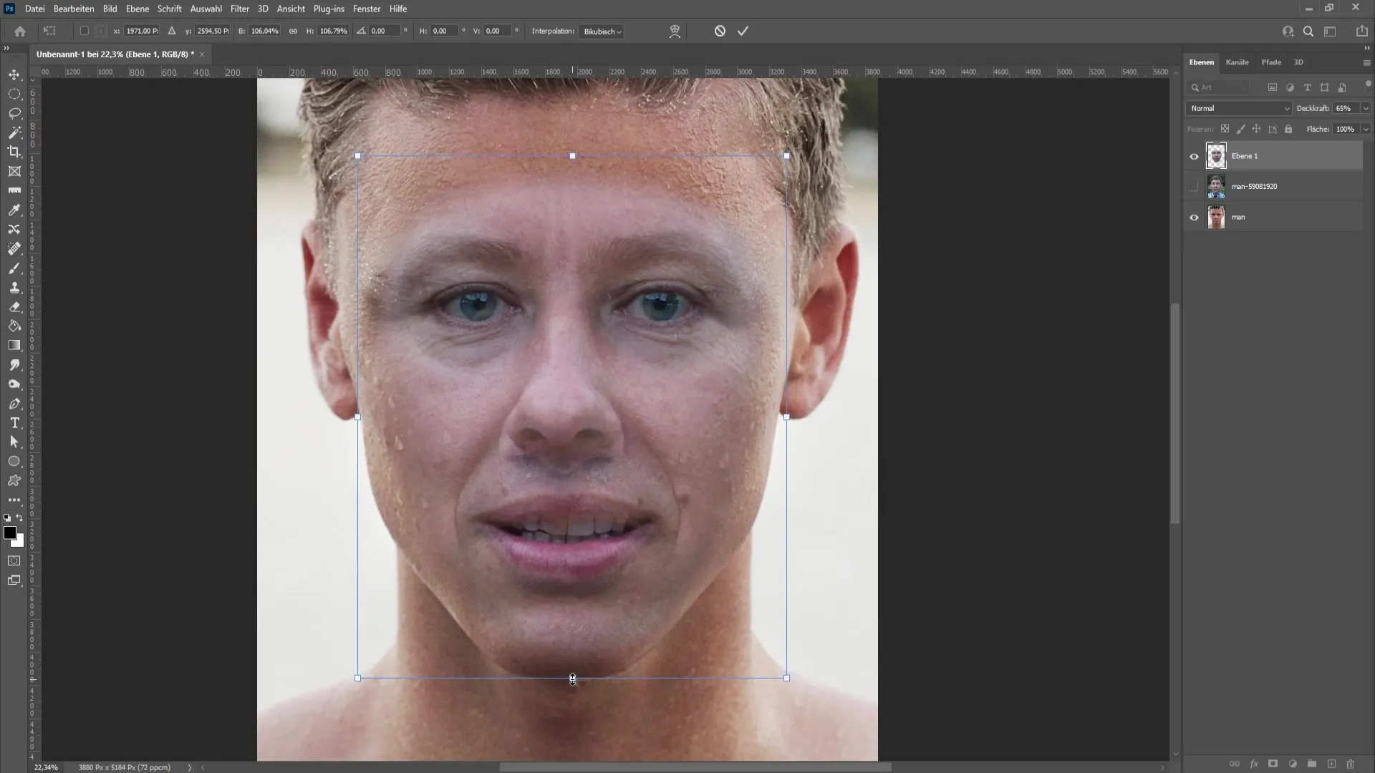
Task: Open the Filter menu
Action: click(x=239, y=9)
